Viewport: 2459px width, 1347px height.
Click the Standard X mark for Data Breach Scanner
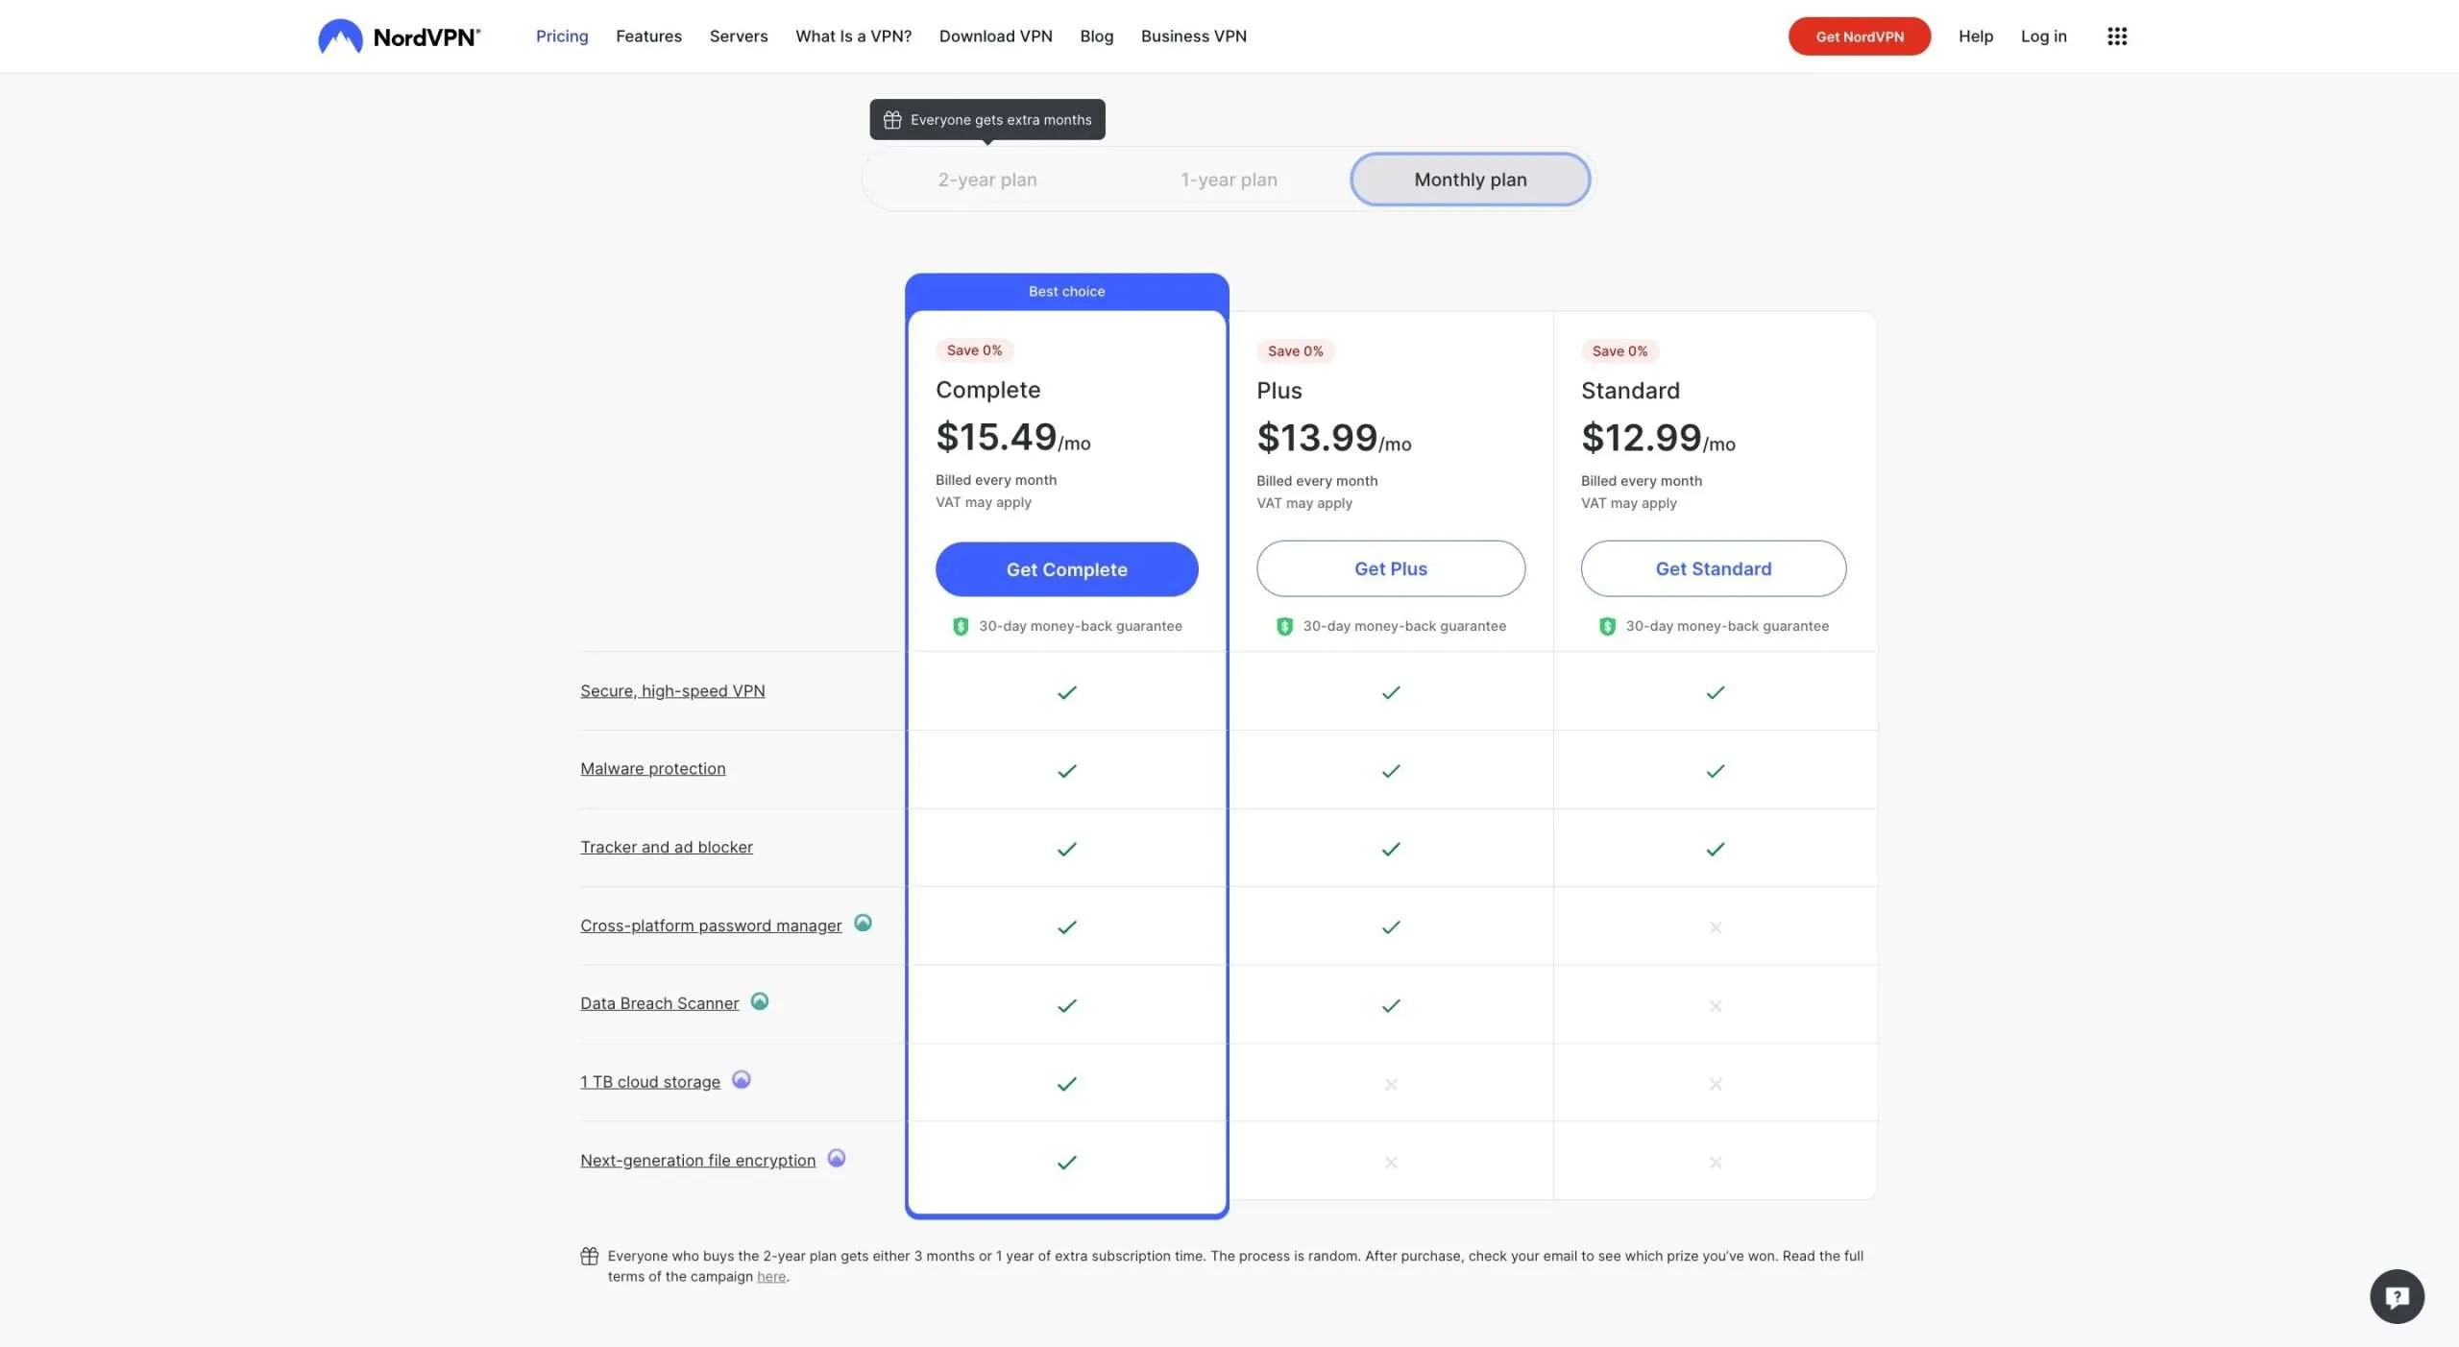(x=1716, y=1006)
